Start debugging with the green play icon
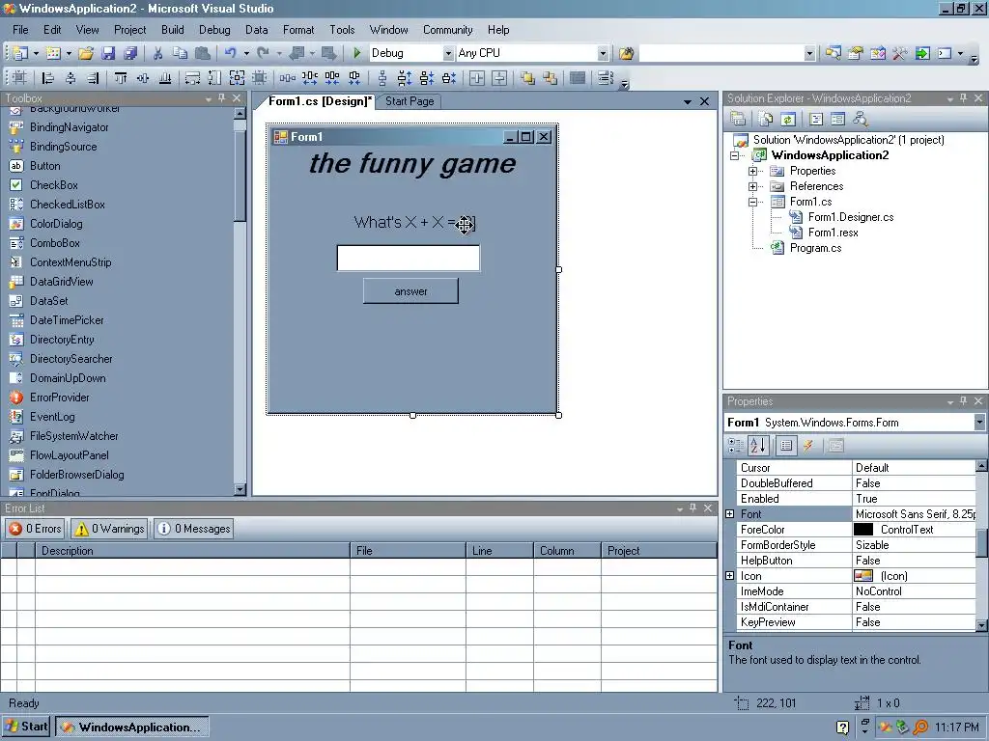This screenshot has height=741, width=989. [x=357, y=53]
